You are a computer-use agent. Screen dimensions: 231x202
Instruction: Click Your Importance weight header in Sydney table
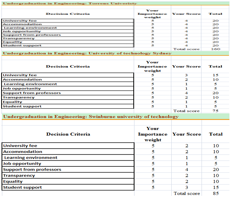pyautogui.click(x=152, y=67)
